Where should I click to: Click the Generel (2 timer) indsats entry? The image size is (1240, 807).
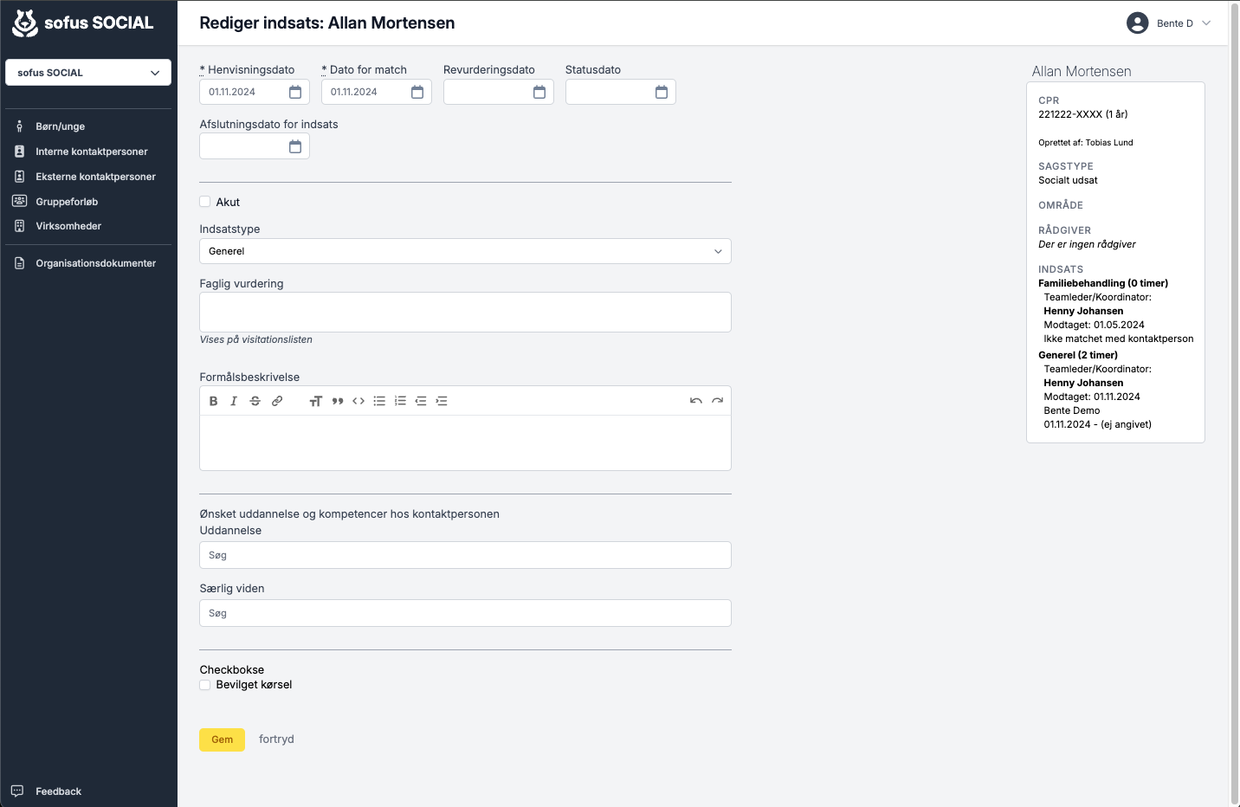(1078, 355)
